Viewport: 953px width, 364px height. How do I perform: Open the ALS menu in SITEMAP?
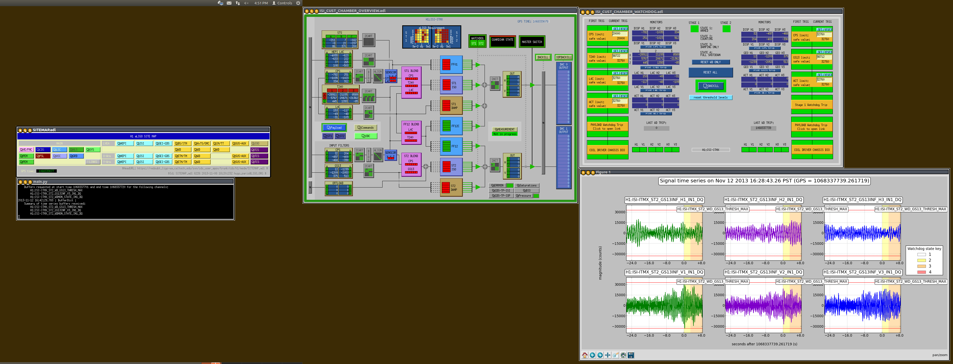pos(76,150)
